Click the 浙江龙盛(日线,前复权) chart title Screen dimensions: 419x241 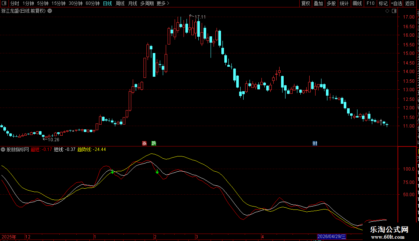pos(23,11)
